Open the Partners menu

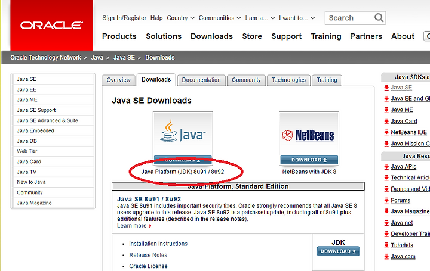[366, 36]
